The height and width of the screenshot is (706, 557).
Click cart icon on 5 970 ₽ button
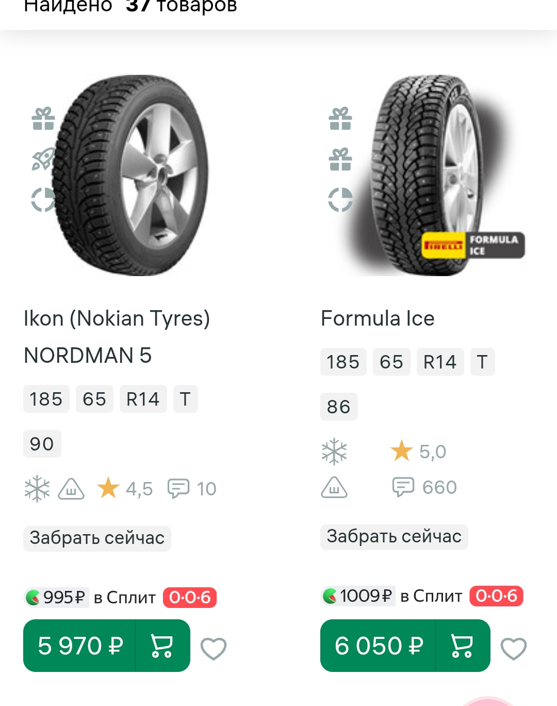point(162,646)
